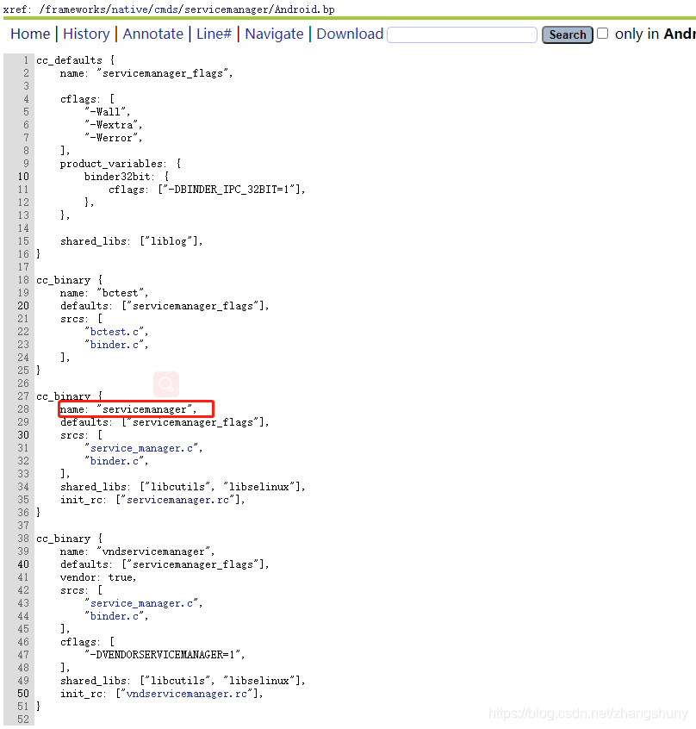Click '-DBINDER_IPC_32BIT=1' cflags text
Viewport: 696px width, 729px height.
pos(232,190)
